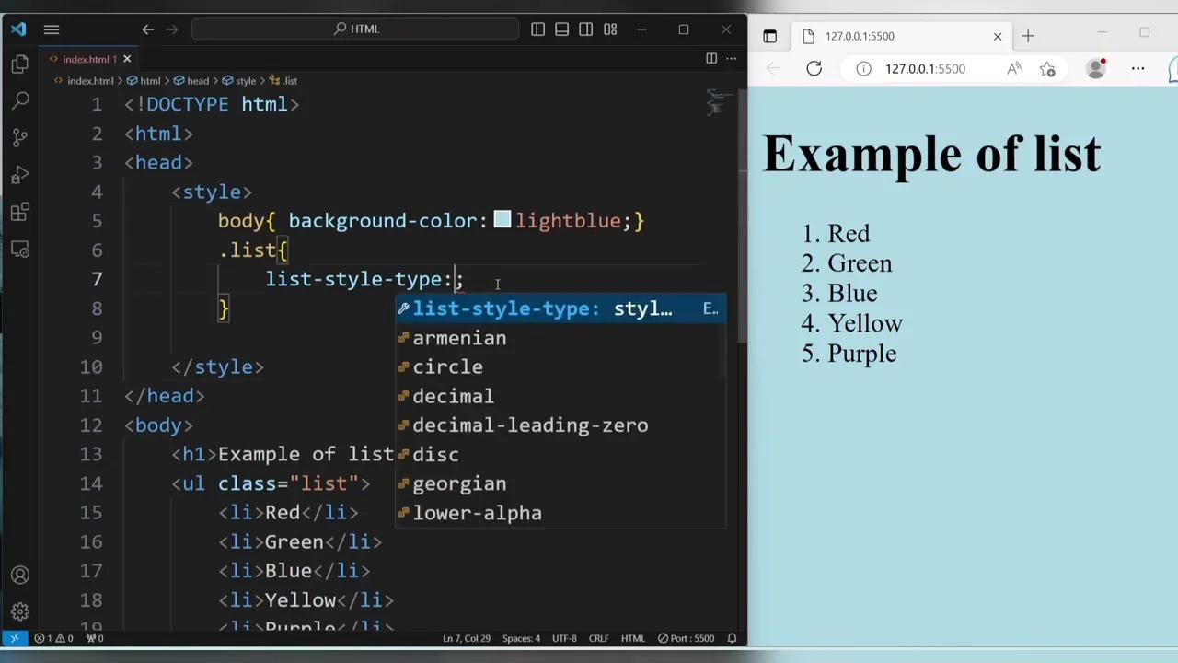Click the lightblue color swatch in the CSS
The image size is (1178, 663).
pyautogui.click(x=502, y=220)
